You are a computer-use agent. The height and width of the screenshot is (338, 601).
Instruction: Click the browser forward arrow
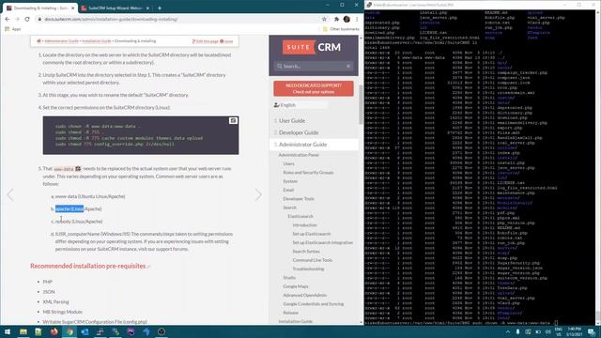tap(17, 19)
